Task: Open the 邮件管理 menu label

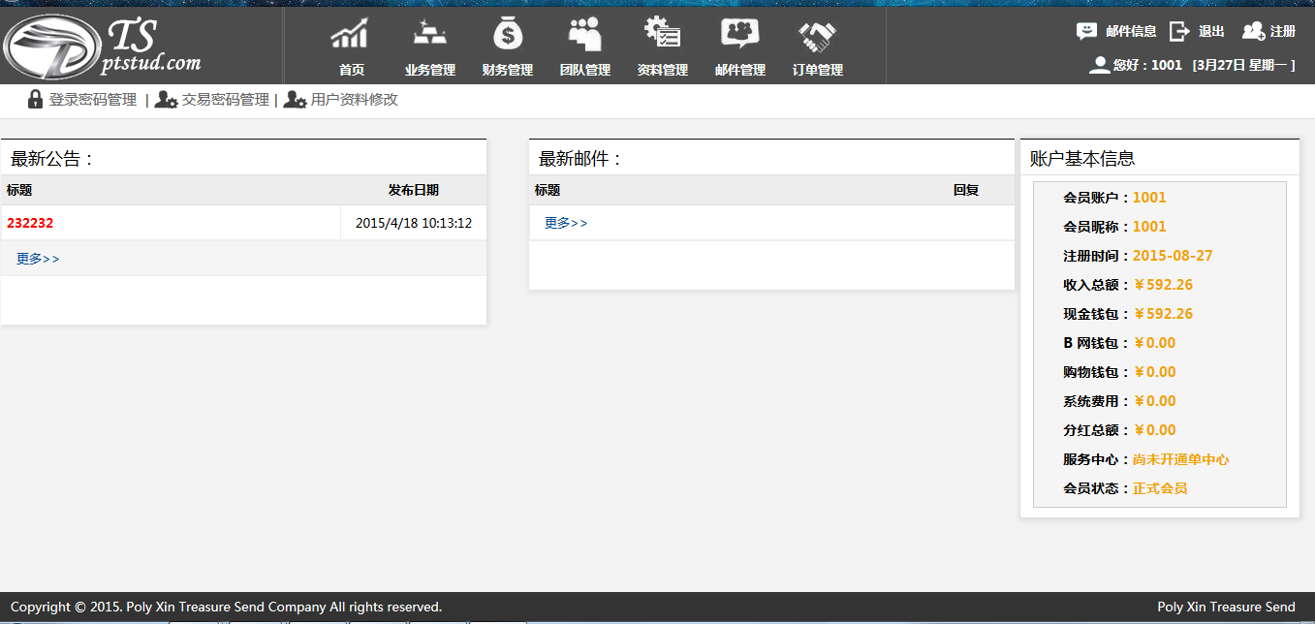Action: (x=740, y=70)
